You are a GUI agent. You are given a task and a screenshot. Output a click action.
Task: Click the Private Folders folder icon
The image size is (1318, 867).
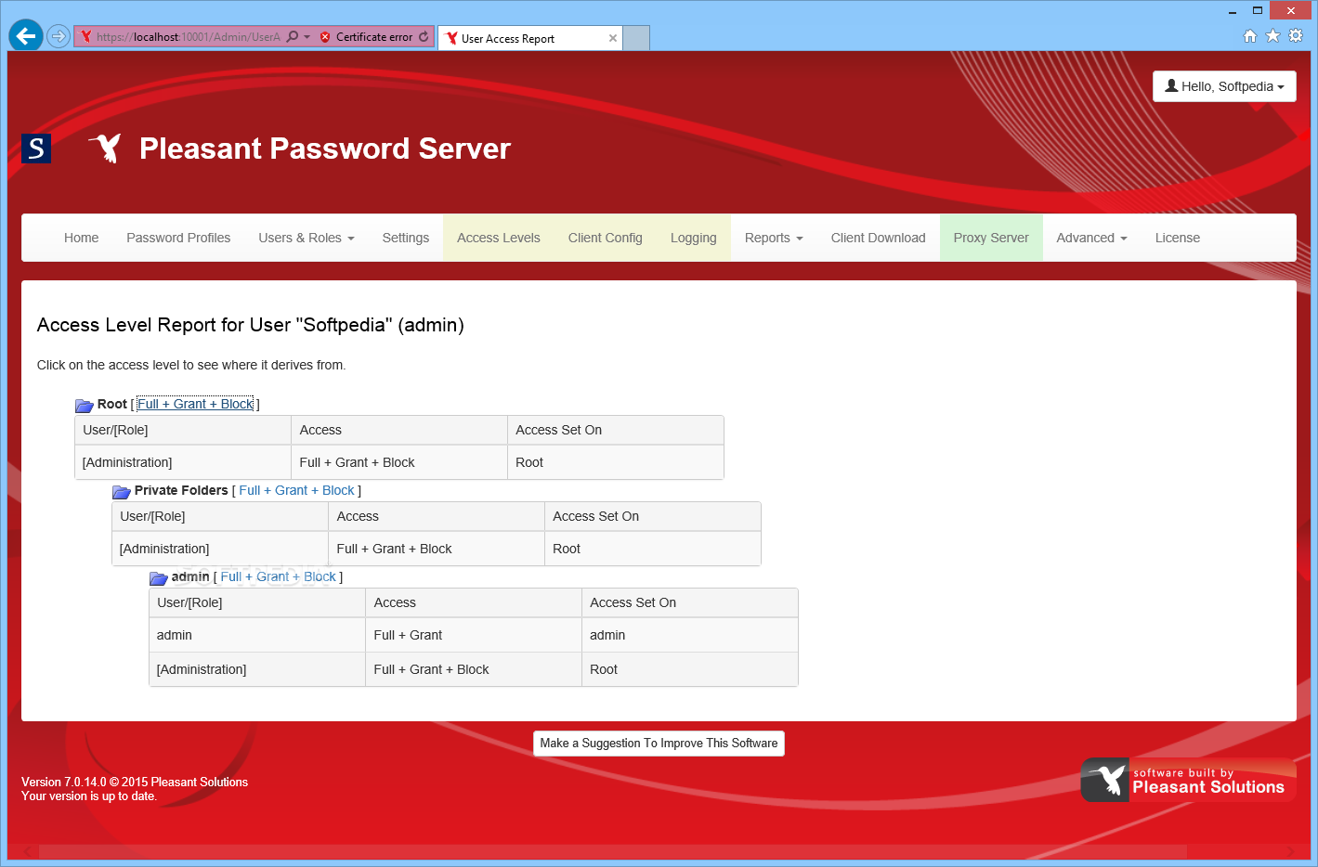(122, 491)
